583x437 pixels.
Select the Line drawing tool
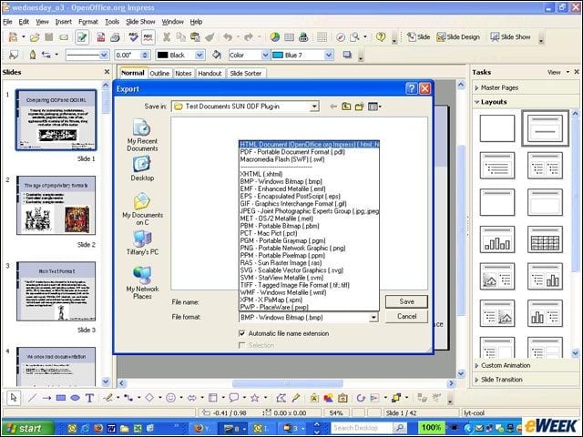click(33, 398)
